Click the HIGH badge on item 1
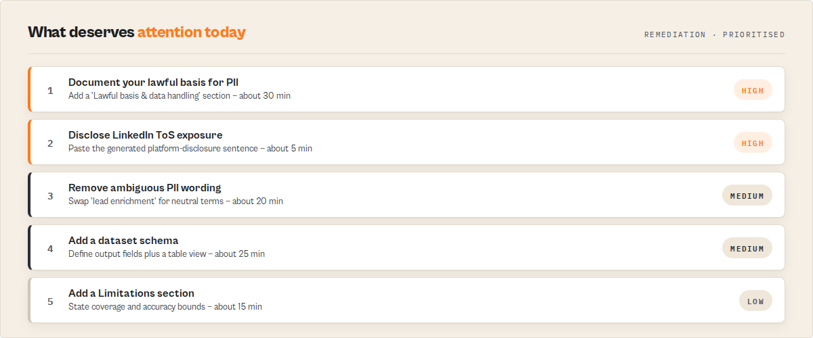The height and width of the screenshot is (338, 813). click(753, 90)
